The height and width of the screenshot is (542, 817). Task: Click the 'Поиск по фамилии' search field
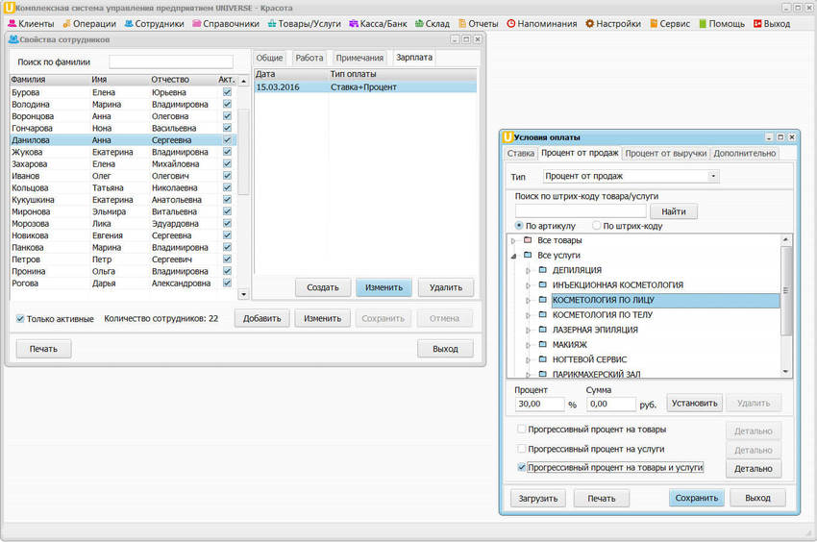tap(170, 62)
